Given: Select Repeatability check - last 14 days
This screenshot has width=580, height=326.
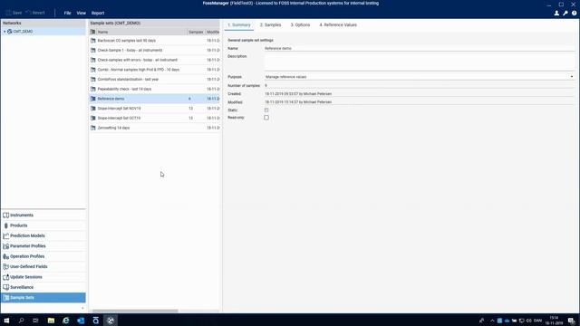Looking at the screenshot, I should pos(155,89).
